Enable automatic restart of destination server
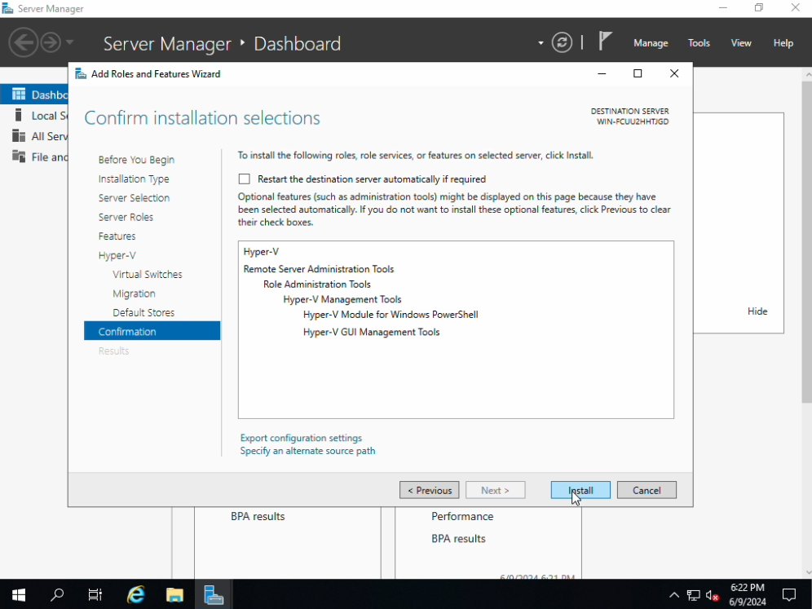This screenshot has height=609, width=812. (x=245, y=179)
